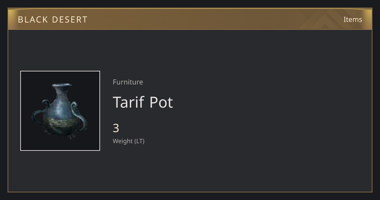
Task: Click the Weight (LT) label
Action: pos(129,141)
